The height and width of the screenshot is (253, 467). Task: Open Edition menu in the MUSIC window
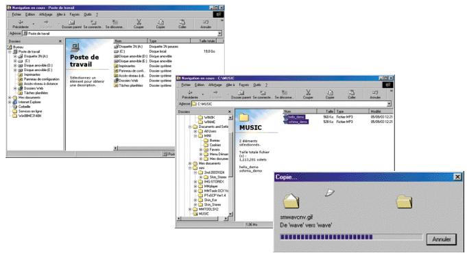pos(200,85)
